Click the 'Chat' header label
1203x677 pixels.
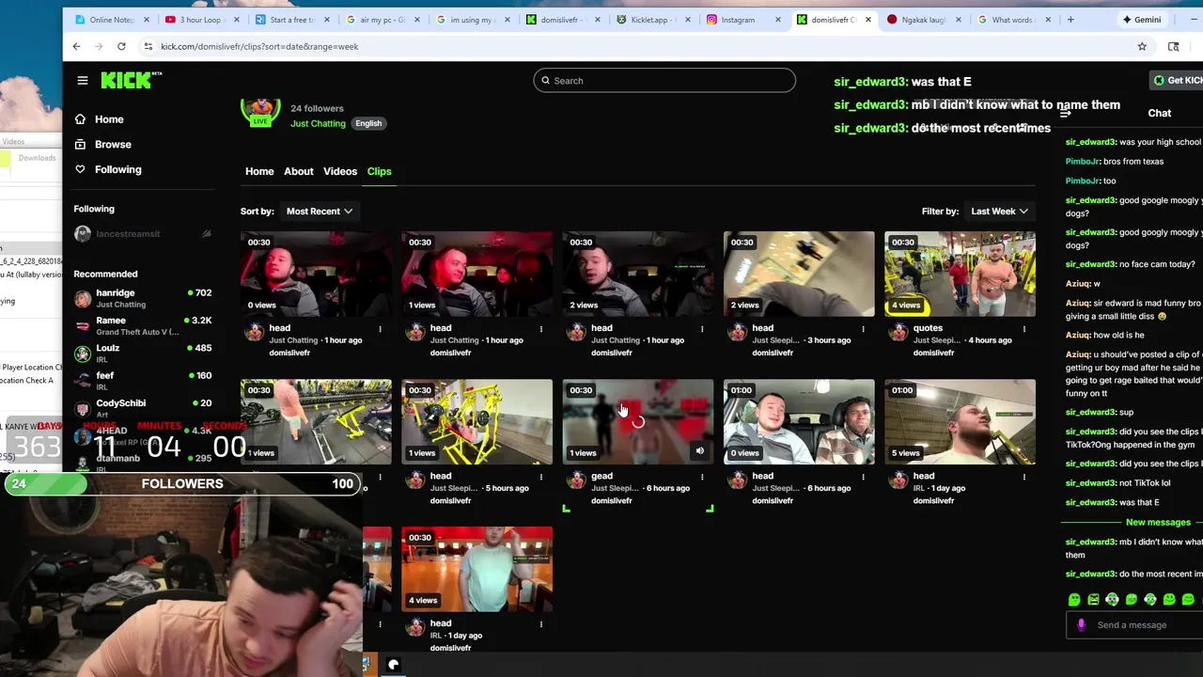point(1159,113)
